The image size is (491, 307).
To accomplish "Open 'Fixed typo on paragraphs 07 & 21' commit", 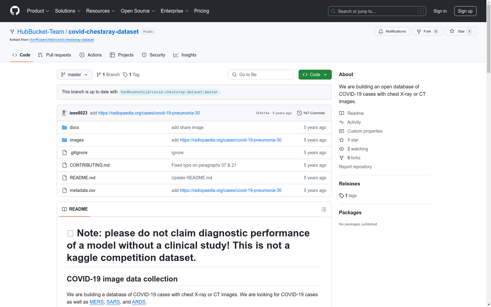I will tap(204, 165).
